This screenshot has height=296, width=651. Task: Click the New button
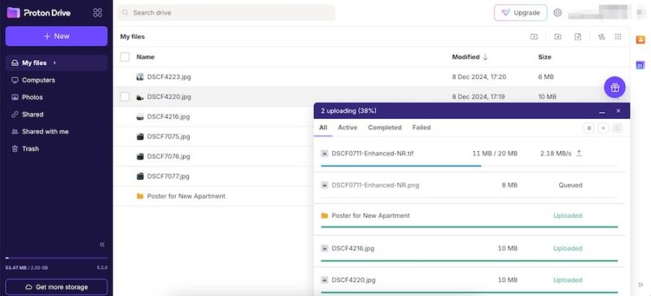(x=56, y=36)
